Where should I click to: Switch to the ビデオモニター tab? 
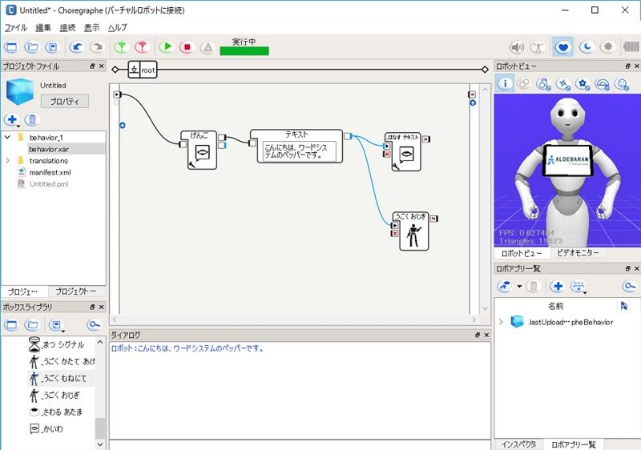[x=577, y=253]
